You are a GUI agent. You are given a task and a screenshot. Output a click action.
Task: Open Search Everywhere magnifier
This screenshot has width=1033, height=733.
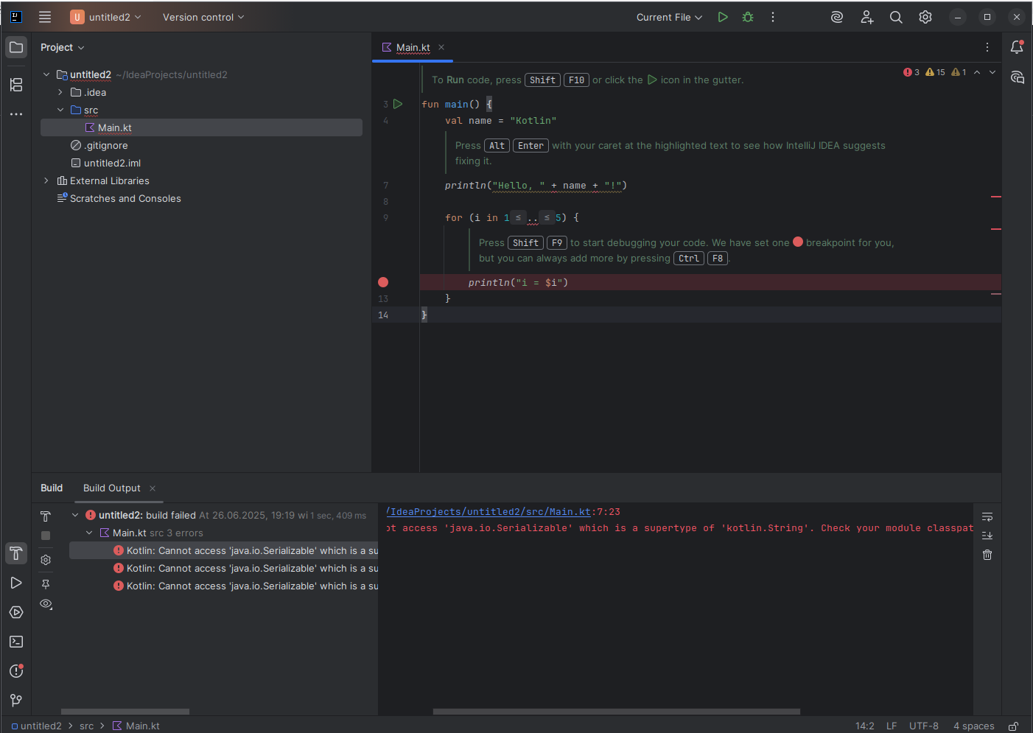point(896,17)
